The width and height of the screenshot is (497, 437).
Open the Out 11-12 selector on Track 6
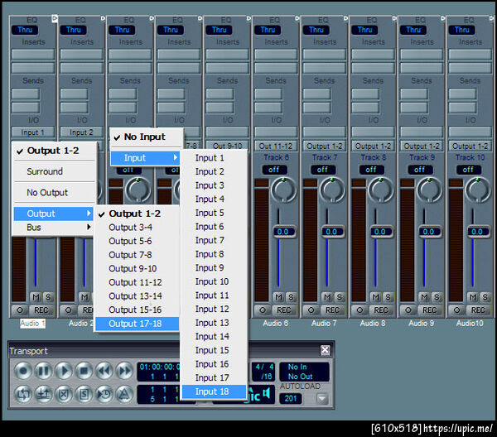[x=275, y=146]
